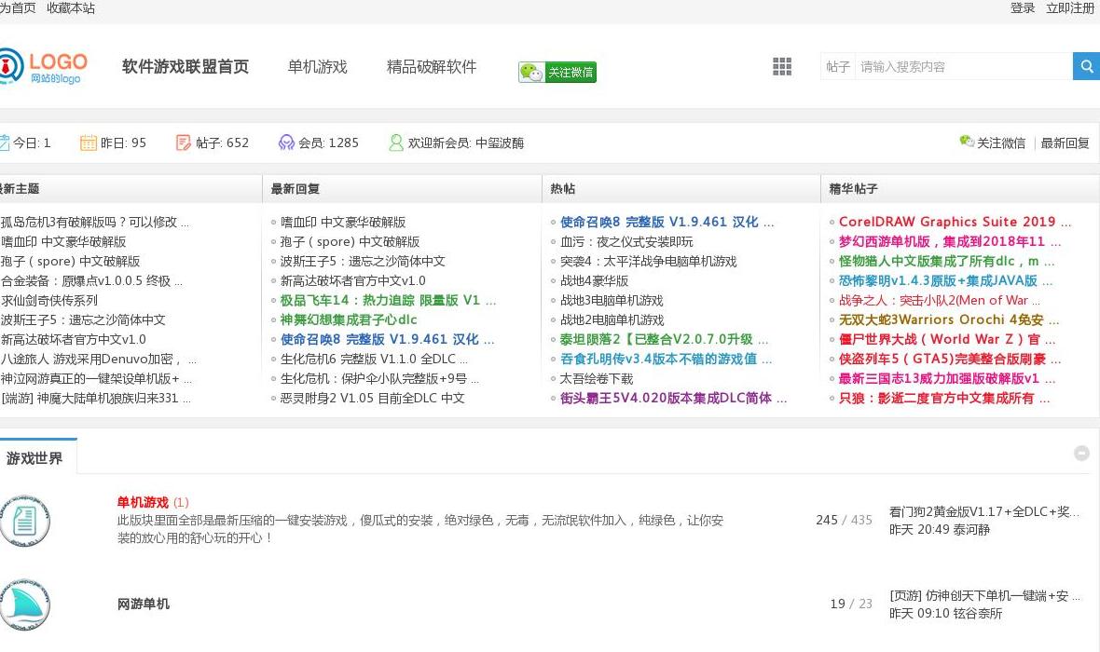Viewport: 1100px width, 652px height.
Task: Click the 关注微信 text link
Action: click(1001, 143)
